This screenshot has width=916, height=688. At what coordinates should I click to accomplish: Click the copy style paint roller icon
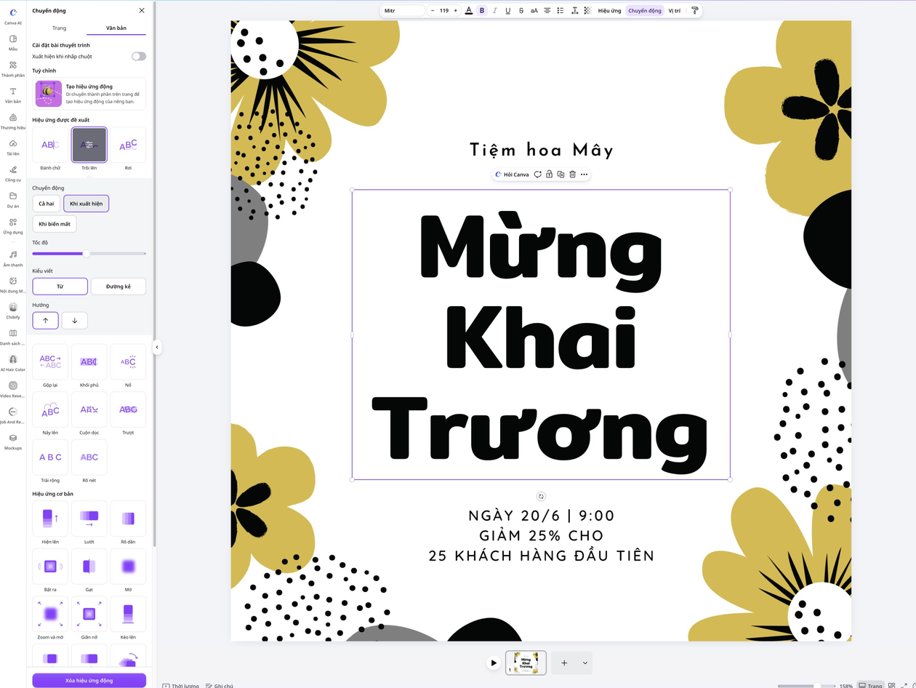click(694, 11)
